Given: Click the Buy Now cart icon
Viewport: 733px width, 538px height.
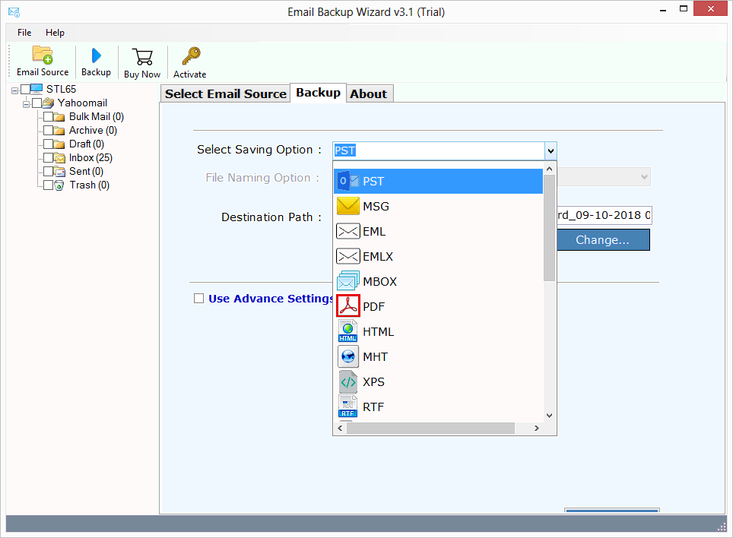Looking at the screenshot, I should click(x=142, y=57).
